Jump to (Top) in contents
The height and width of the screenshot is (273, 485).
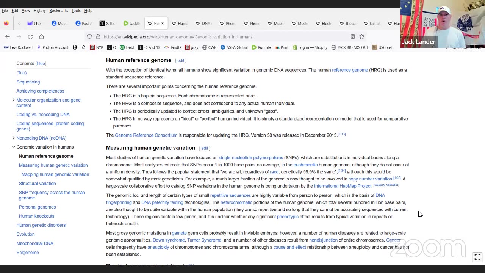[x=22, y=73]
